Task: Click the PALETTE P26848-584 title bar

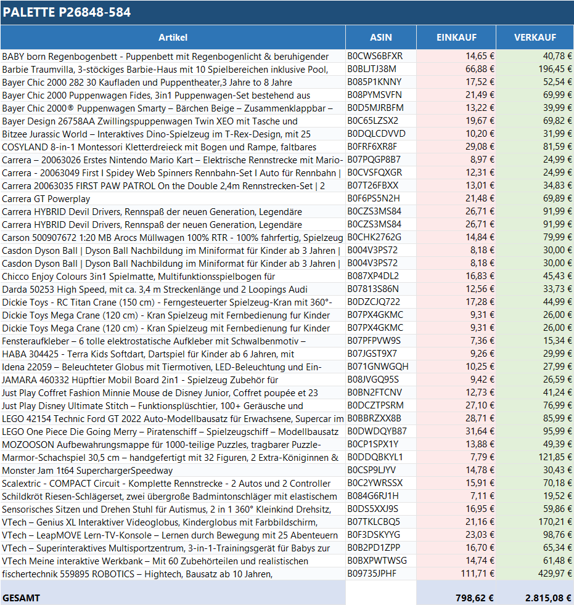Action: coord(287,12)
